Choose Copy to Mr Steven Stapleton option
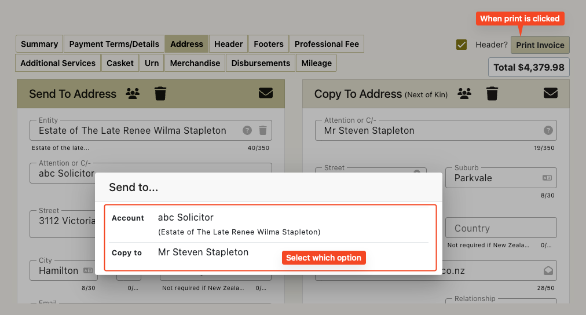This screenshot has height=315, width=586. click(x=269, y=253)
